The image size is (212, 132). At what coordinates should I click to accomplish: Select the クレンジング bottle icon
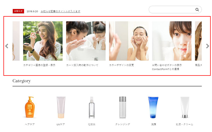(x=122, y=107)
